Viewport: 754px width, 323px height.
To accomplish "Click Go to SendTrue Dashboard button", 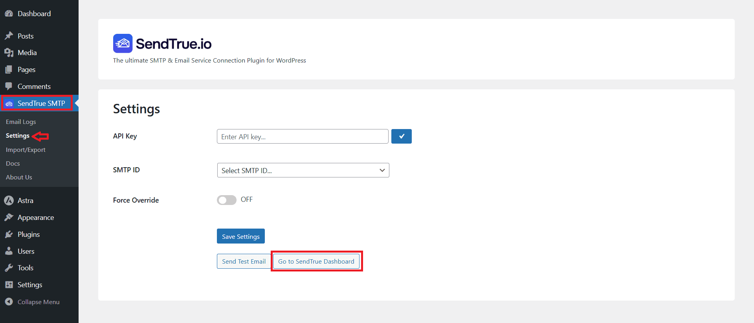I will [316, 261].
